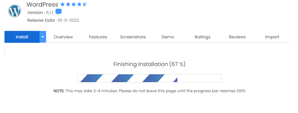Click the installation progress bar
Viewport: 298px width, 113px height.
pyautogui.click(x=150, y=78)
